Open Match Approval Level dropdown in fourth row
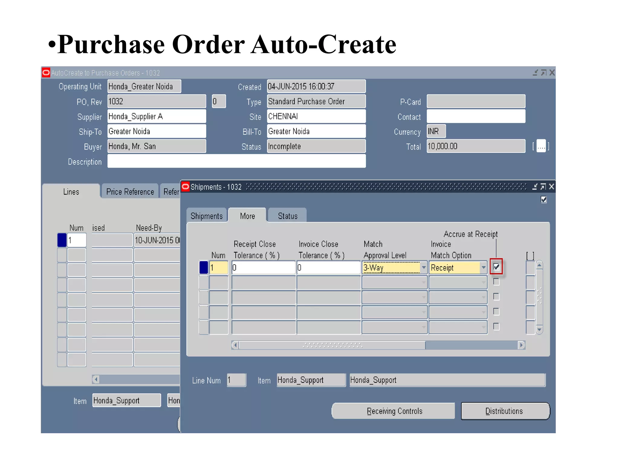 (x=424, y=312)
